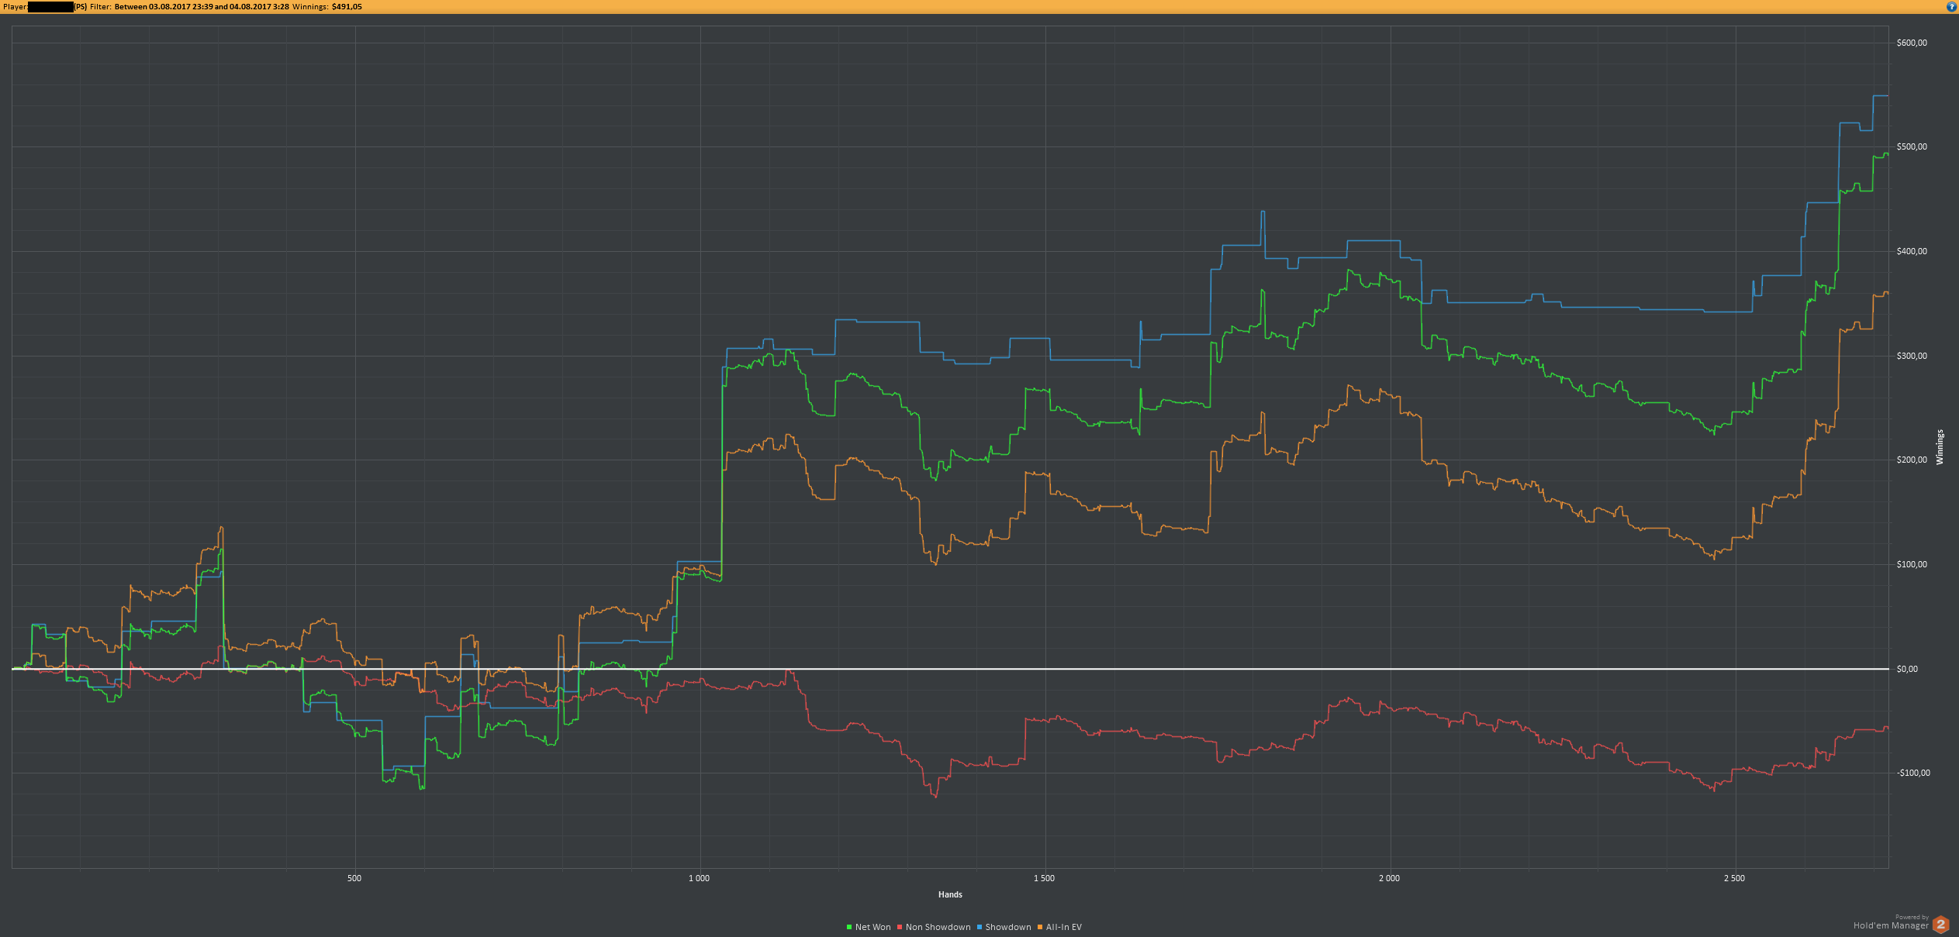Click the green Net Won legend swatch

pos(849,927)
